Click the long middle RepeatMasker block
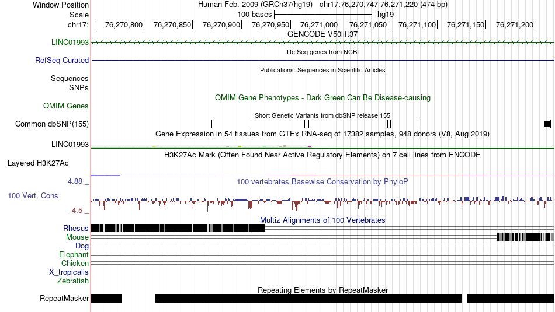The image size is (555, 312). (308, 298)
